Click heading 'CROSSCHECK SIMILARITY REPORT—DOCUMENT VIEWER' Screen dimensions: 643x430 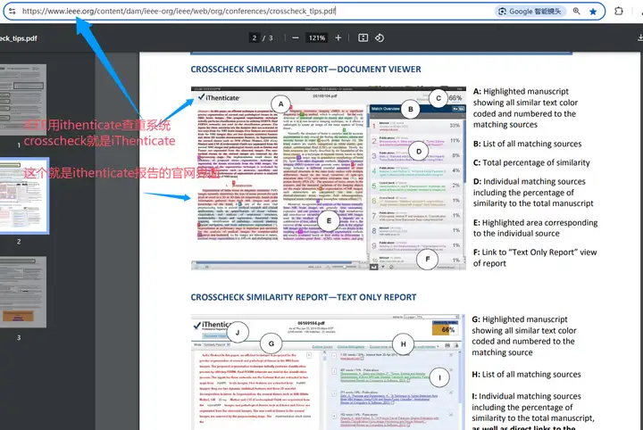pyautogui.click(x=305, y=70)
